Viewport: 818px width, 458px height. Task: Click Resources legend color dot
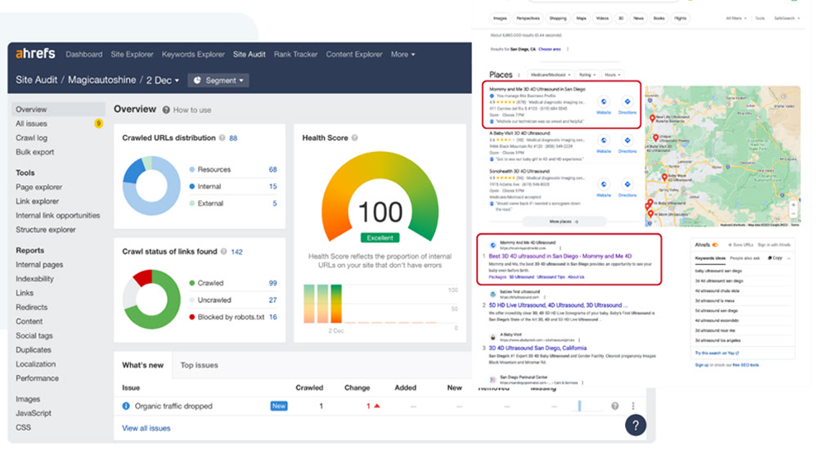(x=192, y=169)
